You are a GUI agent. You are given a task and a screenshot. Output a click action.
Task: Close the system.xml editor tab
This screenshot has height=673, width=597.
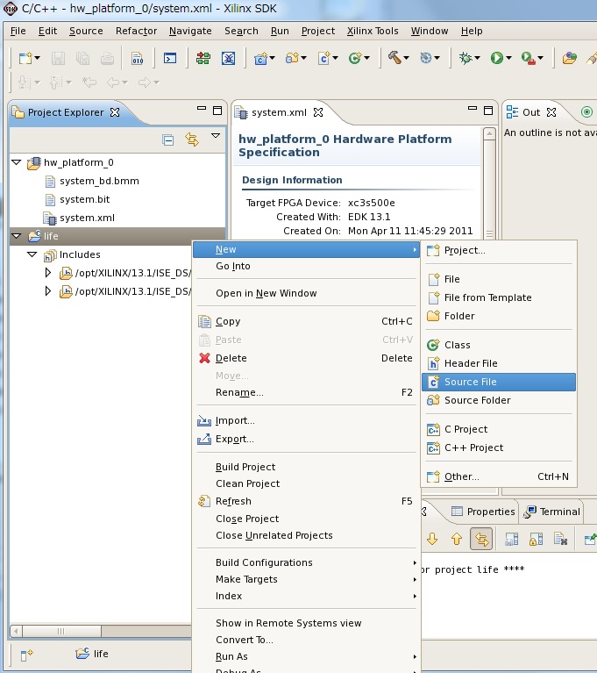318,112
